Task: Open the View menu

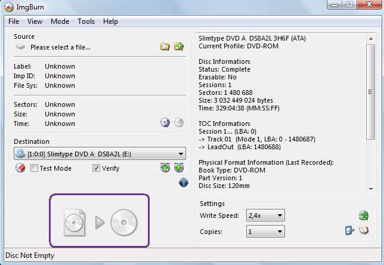Action: (x=35, y=21)
